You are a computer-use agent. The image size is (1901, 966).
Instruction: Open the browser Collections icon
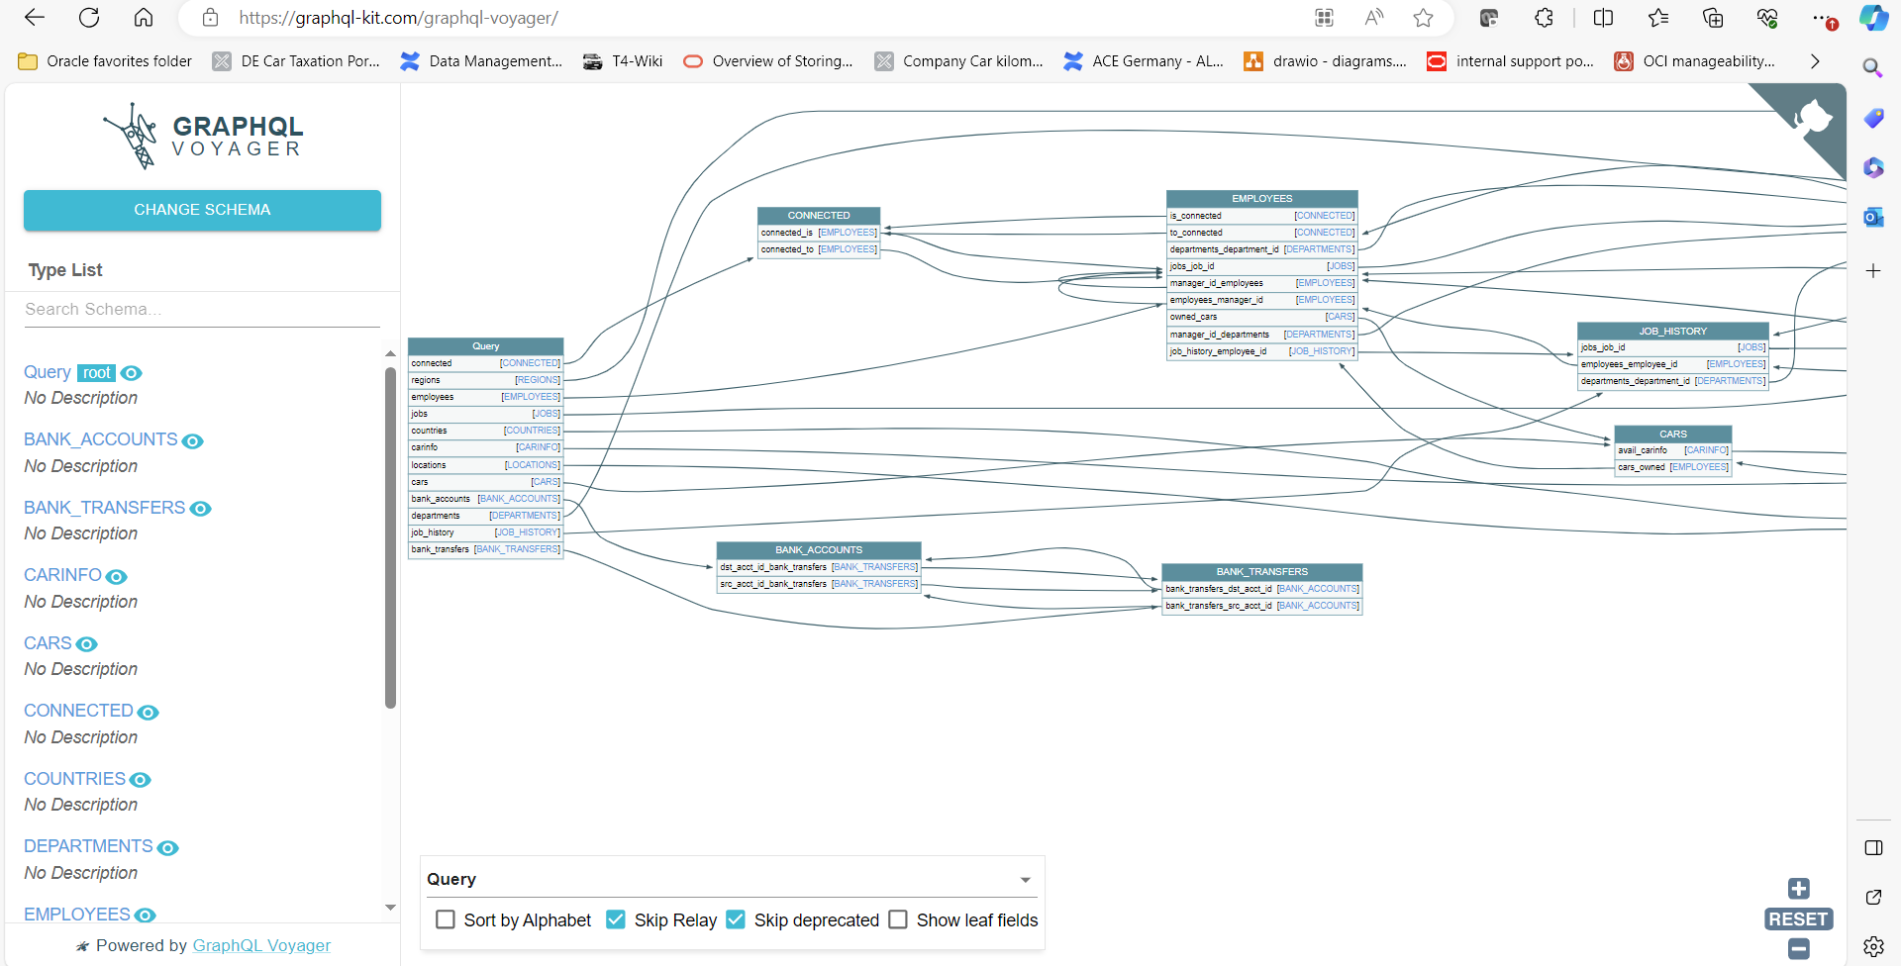[1713, 18]
